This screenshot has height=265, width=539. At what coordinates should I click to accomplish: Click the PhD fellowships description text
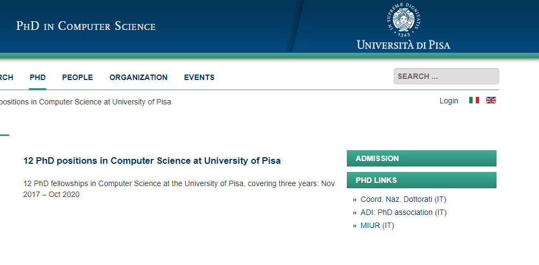(179, 189)
